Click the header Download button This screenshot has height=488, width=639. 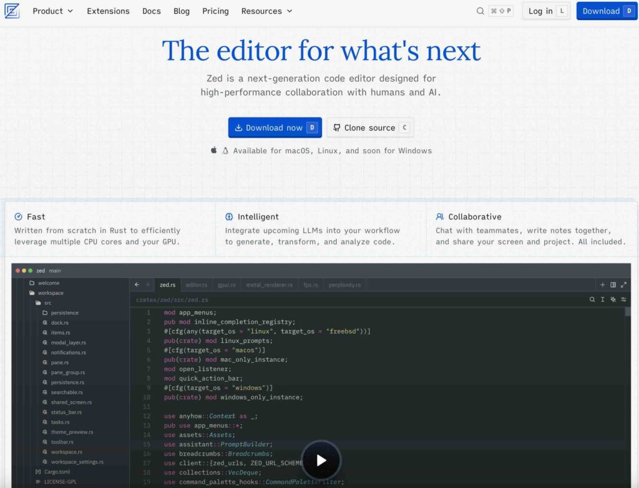click(607, 11)
